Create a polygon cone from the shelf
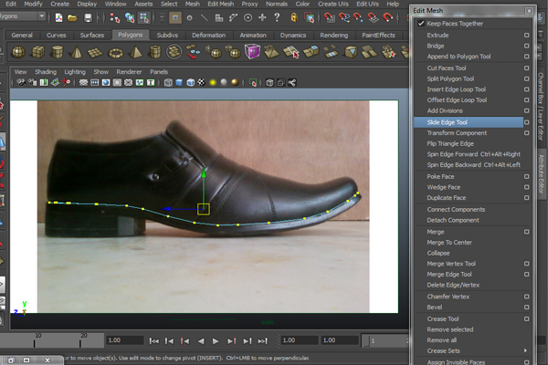The image size is (548, 365). 76,52
